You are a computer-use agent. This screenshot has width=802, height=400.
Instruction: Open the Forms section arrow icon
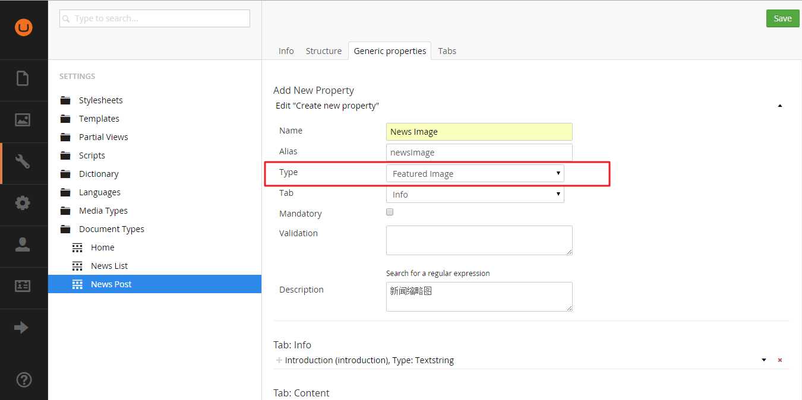click(21, 328)
